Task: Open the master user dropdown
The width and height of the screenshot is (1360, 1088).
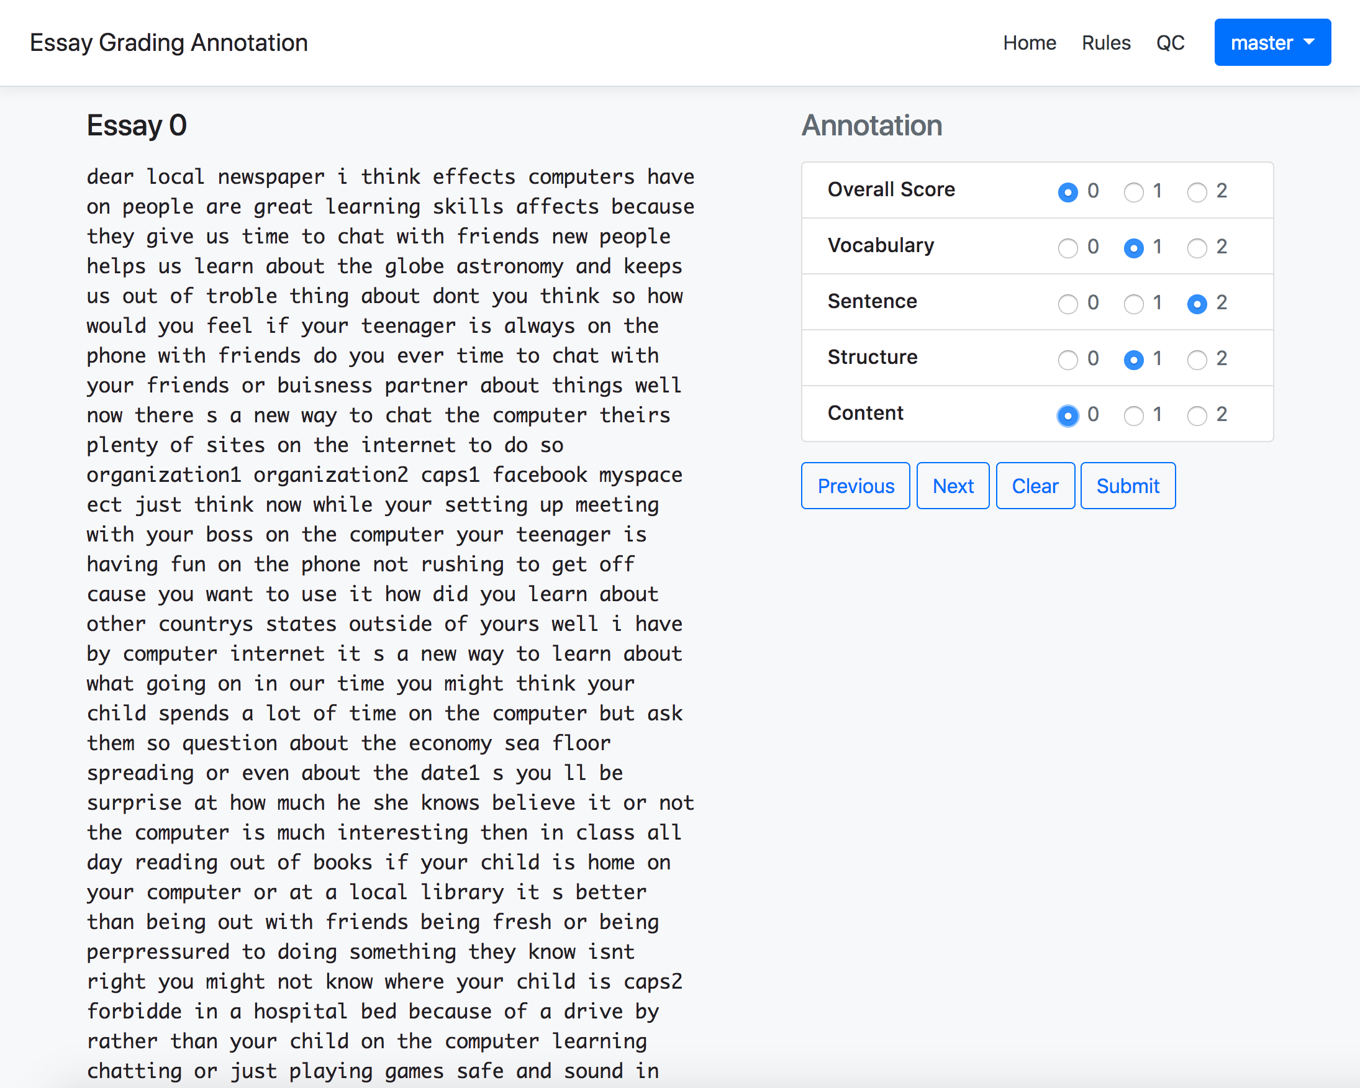Action: tap(1272, 43)
